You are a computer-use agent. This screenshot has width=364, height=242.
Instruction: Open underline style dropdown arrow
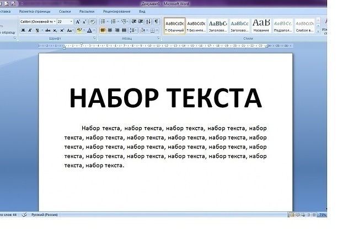[42, 30]
